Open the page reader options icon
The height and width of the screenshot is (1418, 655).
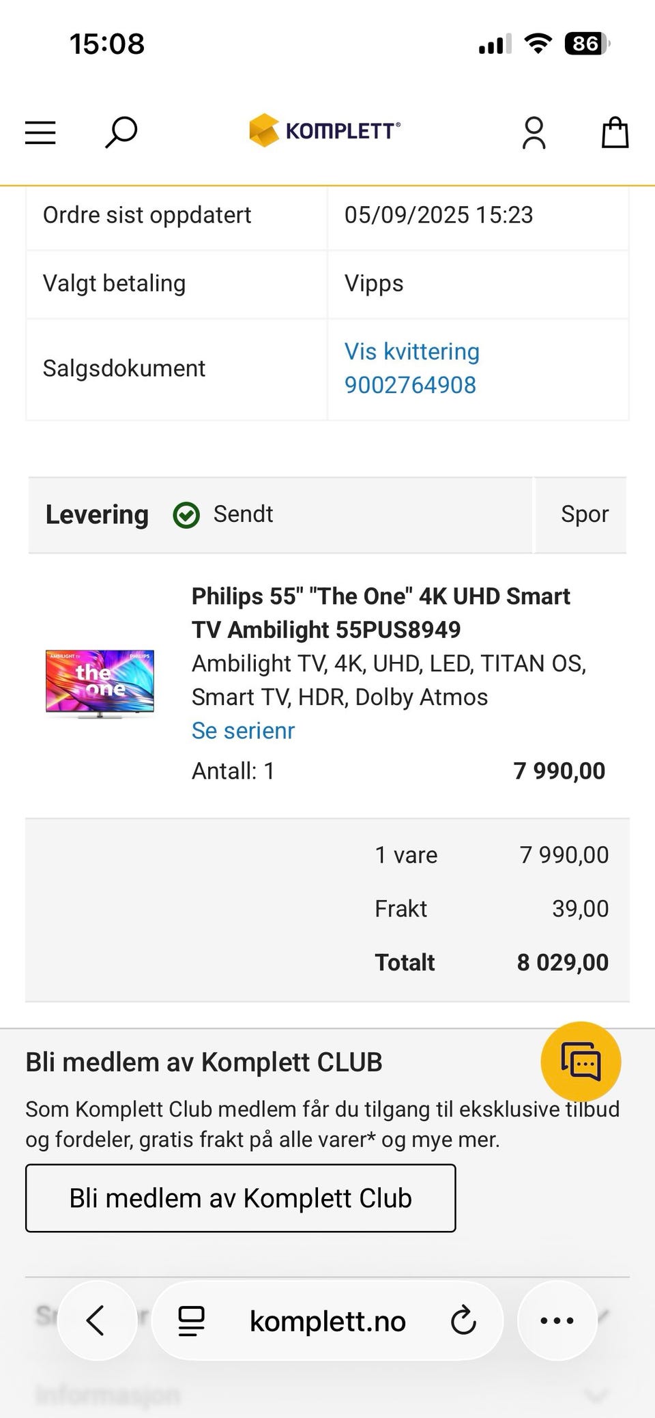click(x=192, y=1320)
